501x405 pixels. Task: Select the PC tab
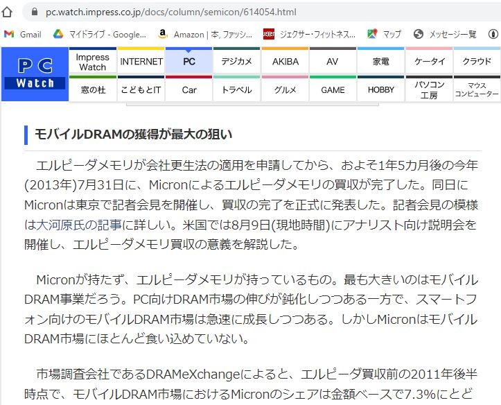(189, 62)
